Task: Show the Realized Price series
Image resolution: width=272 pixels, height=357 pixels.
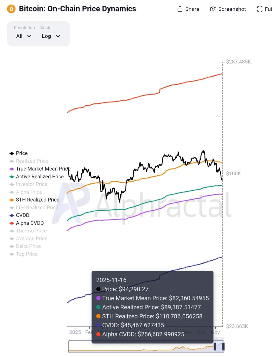Action: 32,161
